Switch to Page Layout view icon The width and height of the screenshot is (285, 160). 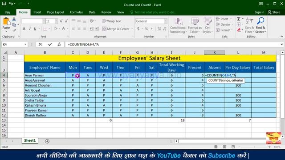[224, 147]
